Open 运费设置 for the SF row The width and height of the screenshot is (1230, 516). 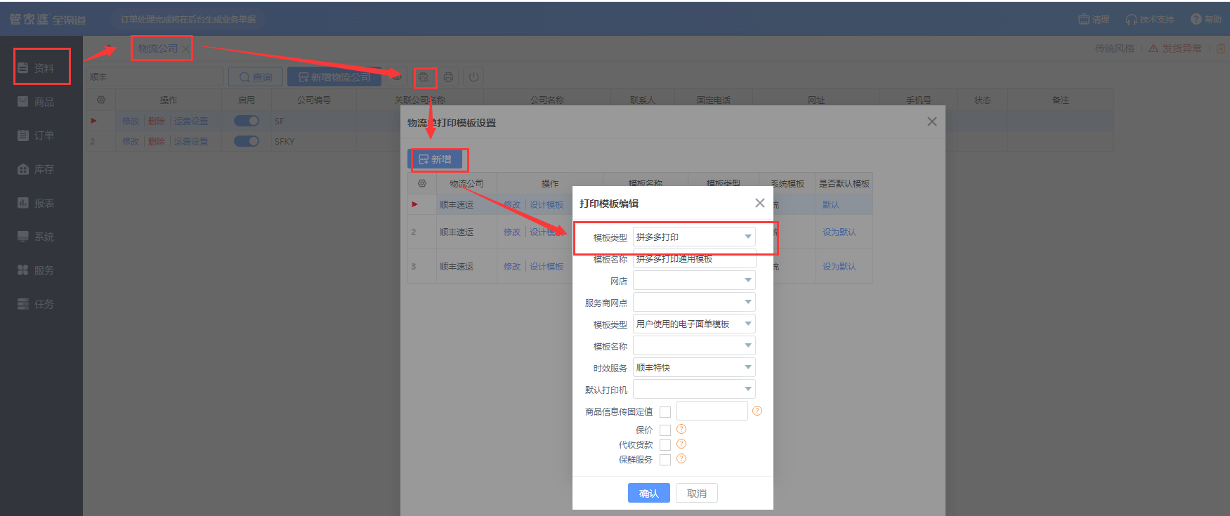tap(191, 121)
